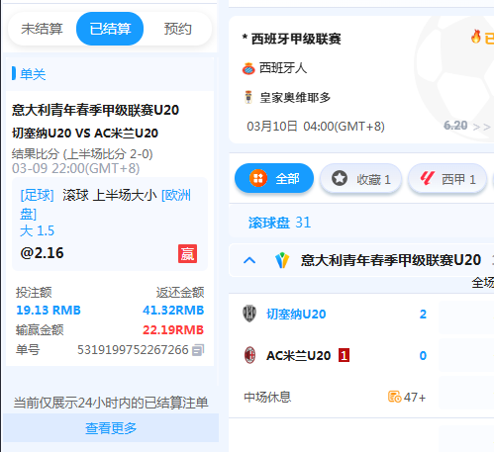Click AC米兰U20 red card indicator
494x452 pixels.
(x=344, y=355)
